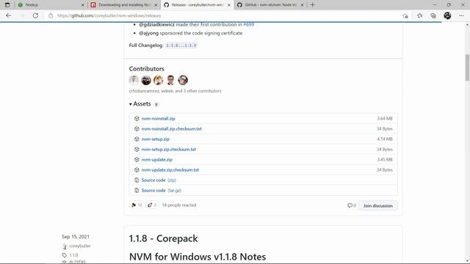Click file icon beside Source code (zip)
Screen dimensions: 470x264
click(x=137, y=180)
